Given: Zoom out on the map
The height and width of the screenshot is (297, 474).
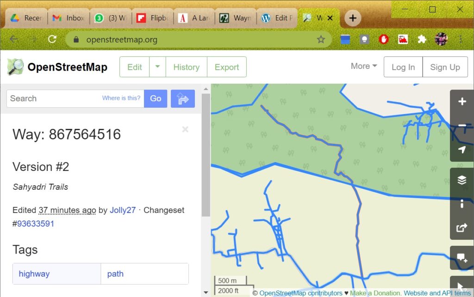Looking at the screenshot, I should [462, 126].
